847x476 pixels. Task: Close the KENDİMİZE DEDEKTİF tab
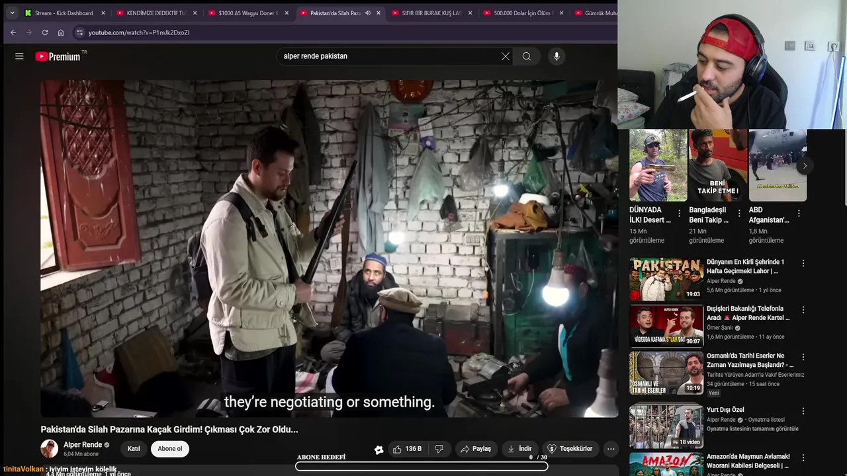click(x=195, y=13)
